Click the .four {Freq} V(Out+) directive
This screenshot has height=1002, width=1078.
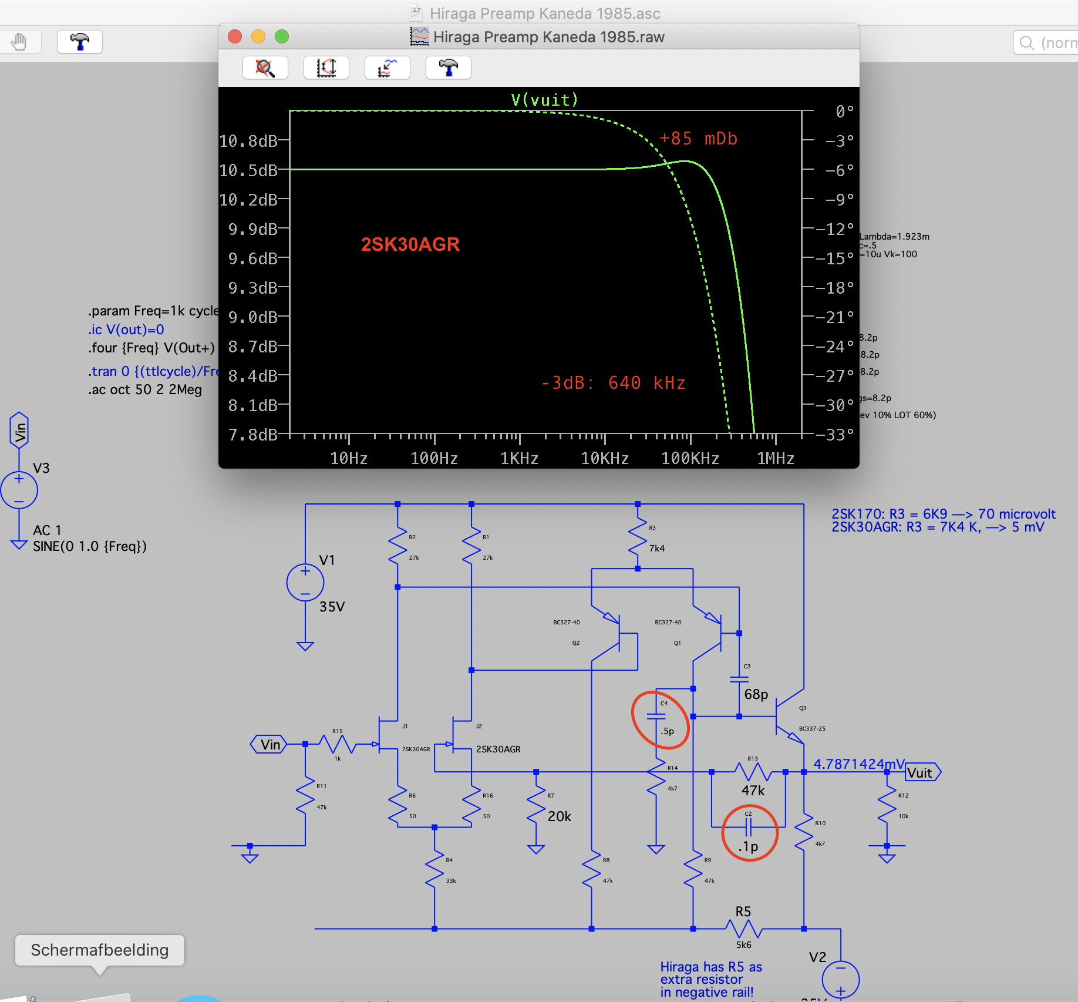click(x=151, y=348)
